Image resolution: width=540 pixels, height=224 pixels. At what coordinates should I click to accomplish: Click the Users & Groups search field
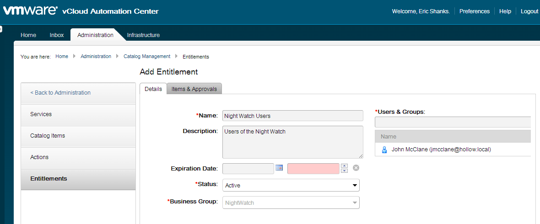click(x=452, y=122)
